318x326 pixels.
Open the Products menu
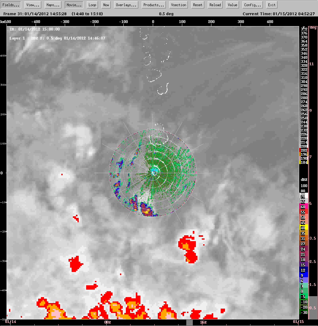(153, 4)
